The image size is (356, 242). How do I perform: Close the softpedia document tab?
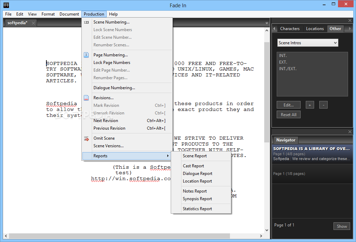[33, 23]
